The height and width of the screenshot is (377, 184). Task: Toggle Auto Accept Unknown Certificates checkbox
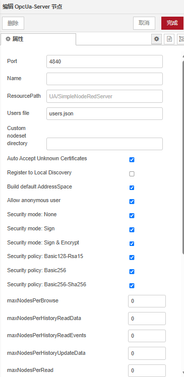(x=132, y=160)
